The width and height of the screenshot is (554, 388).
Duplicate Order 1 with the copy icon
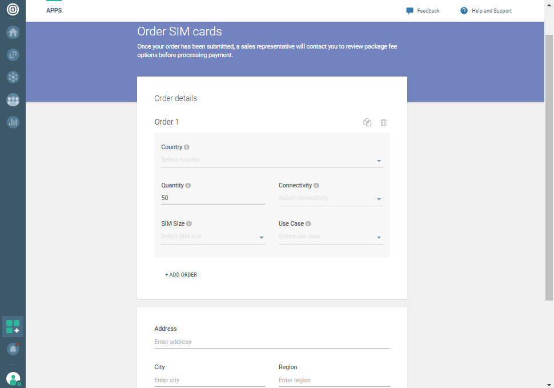click(x=367, y=122)
